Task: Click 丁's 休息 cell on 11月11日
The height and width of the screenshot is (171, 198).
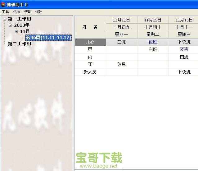Action: click(121, 64)
